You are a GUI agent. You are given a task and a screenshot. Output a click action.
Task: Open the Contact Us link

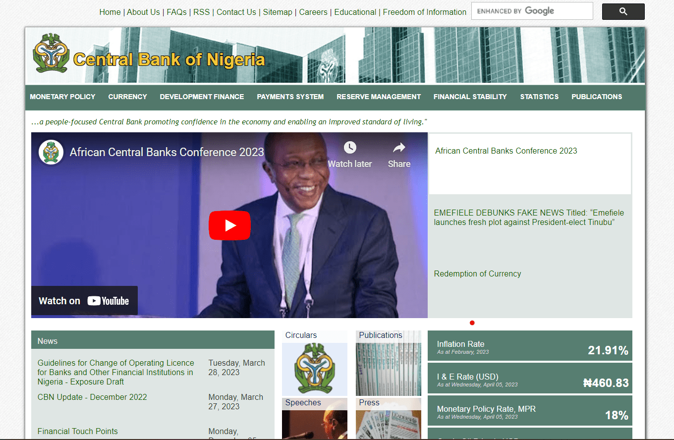(236, 12)
